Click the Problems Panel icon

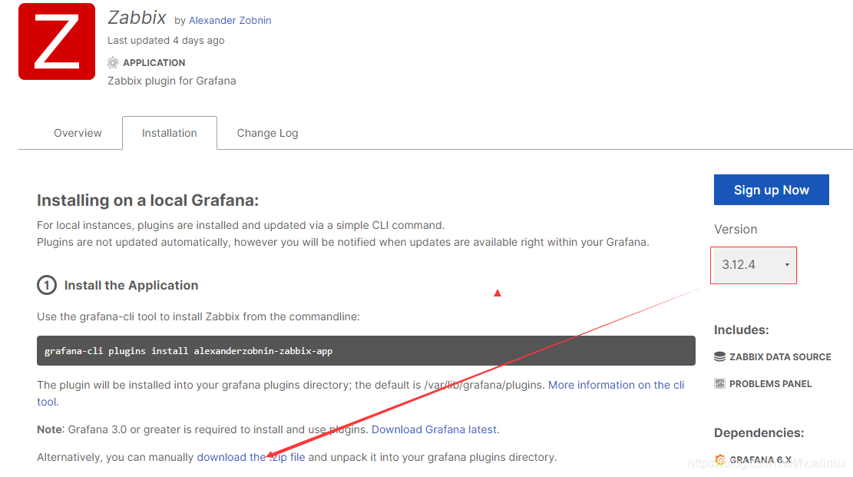pos(719,383)
